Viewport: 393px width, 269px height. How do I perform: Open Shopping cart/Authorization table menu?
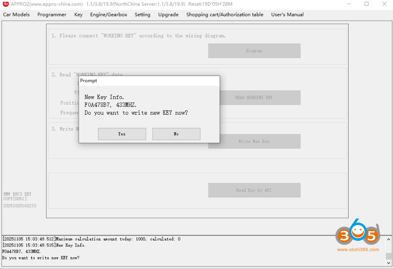(x=225, y=15)
